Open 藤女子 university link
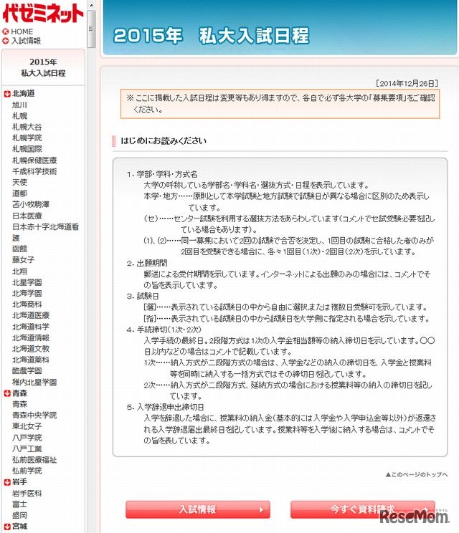This screenshot has width=459, height=533. point(24,260)
